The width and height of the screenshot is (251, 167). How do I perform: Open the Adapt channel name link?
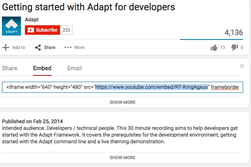coord(32,20)
